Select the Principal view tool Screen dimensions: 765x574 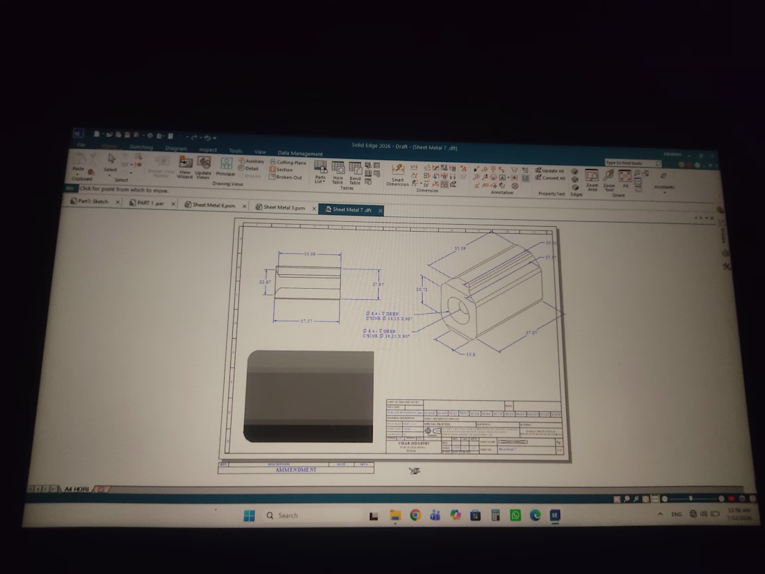(225, 166)
